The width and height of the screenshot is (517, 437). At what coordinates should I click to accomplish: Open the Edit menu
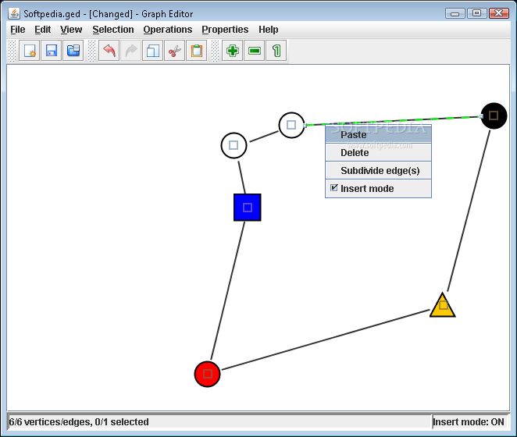pos(42,30)
